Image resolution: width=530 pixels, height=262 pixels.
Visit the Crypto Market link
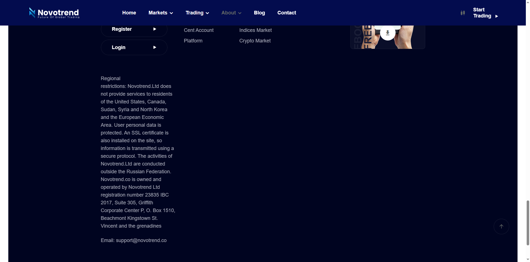255,41
